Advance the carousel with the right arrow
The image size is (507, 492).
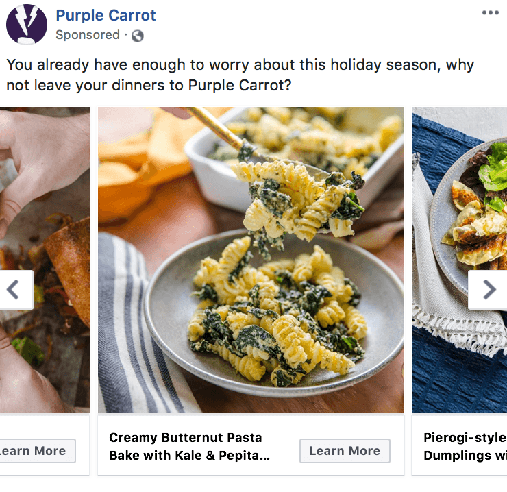(489, 290)
